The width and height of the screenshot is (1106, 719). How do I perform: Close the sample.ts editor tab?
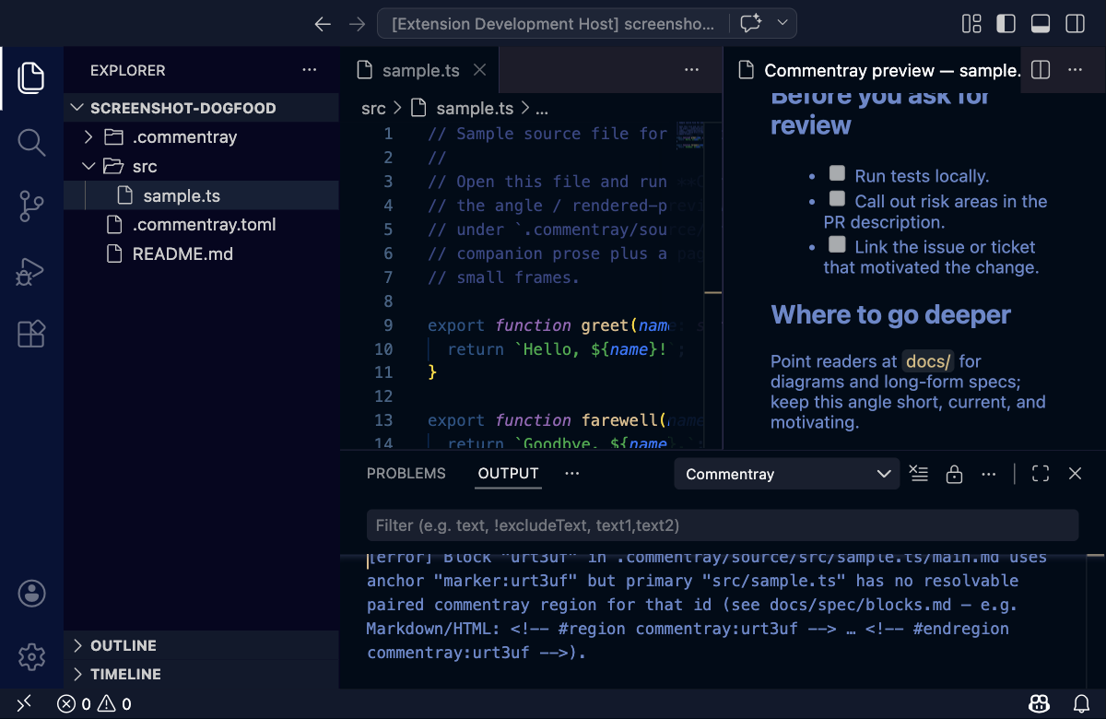click(x=479, y=70)
